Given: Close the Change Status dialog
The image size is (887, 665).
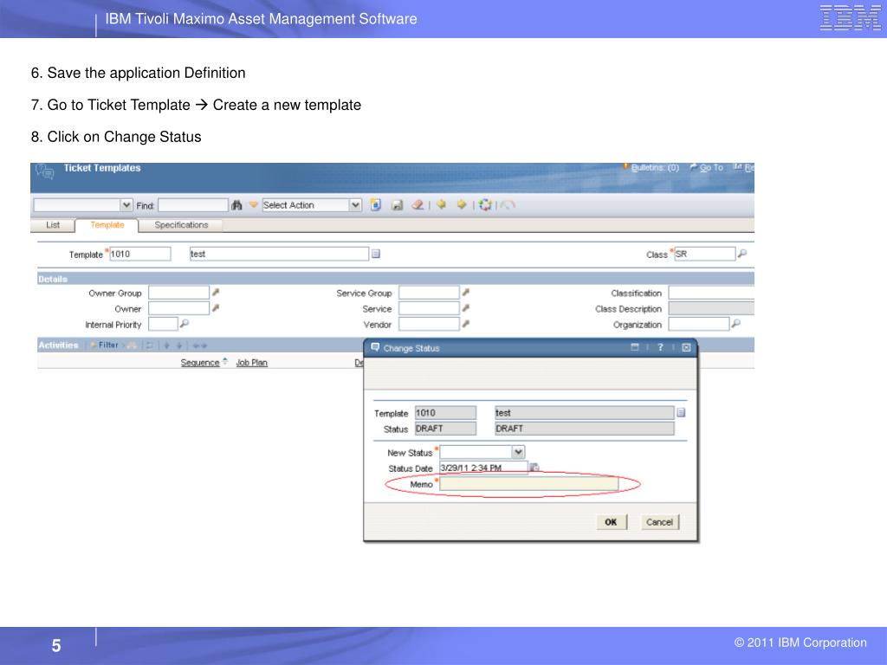Looking at the screenshot, I should tap(686, 347).
